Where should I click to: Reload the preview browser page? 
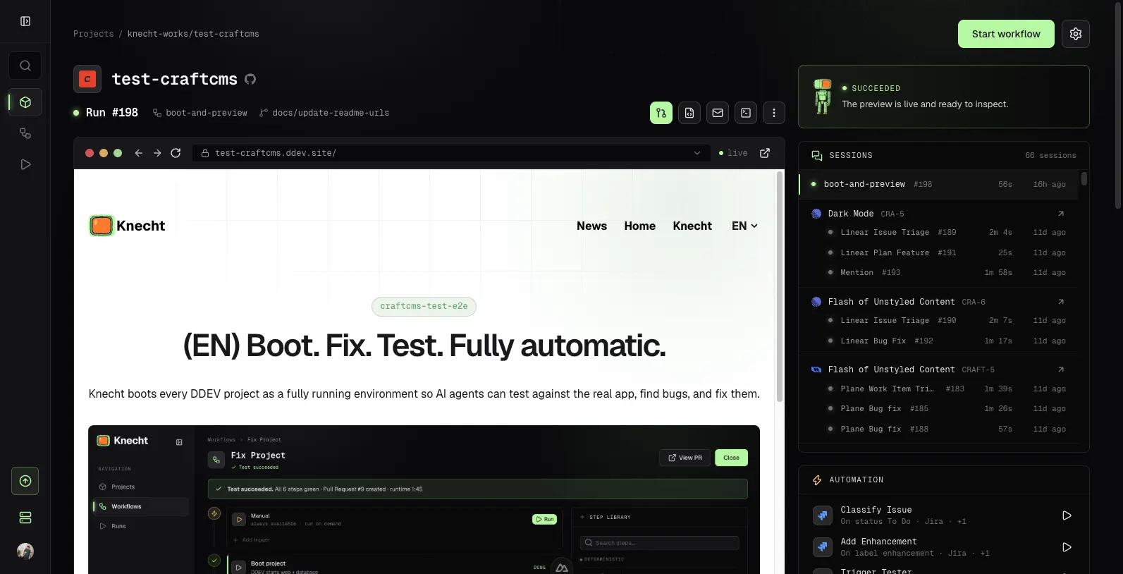176,153
